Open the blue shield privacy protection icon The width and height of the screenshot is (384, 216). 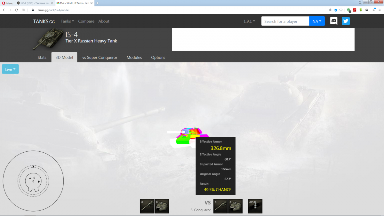(336, 10)
